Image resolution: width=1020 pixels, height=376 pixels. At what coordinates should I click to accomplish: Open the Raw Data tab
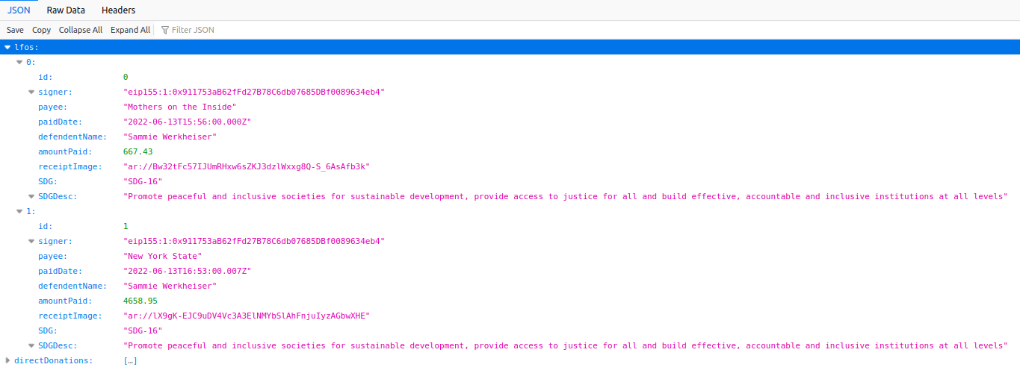(x=66, y=10)
